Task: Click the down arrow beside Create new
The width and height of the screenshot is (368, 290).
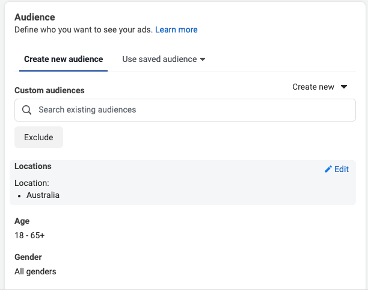Action: [x=344, y=87]
